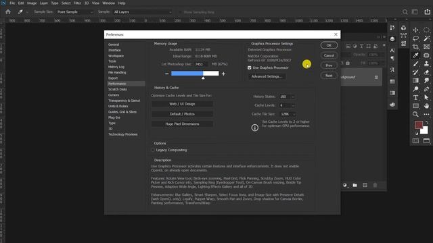Open the Sample All Layers dropdown
The height and width of the screenshot is (243, 433).
click(x=143, y=12)
